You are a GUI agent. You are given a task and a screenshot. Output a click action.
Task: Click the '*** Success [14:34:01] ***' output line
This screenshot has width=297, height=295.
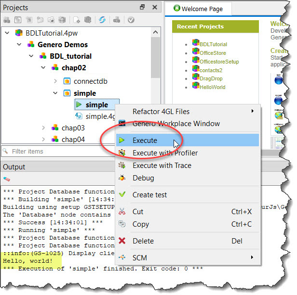click(x=53, y=222)
